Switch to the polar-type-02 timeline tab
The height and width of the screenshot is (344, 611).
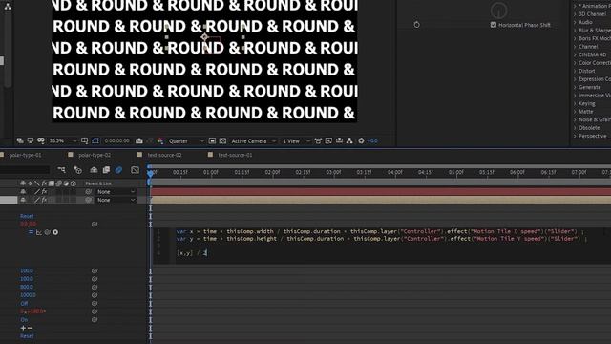pos(95,155)
